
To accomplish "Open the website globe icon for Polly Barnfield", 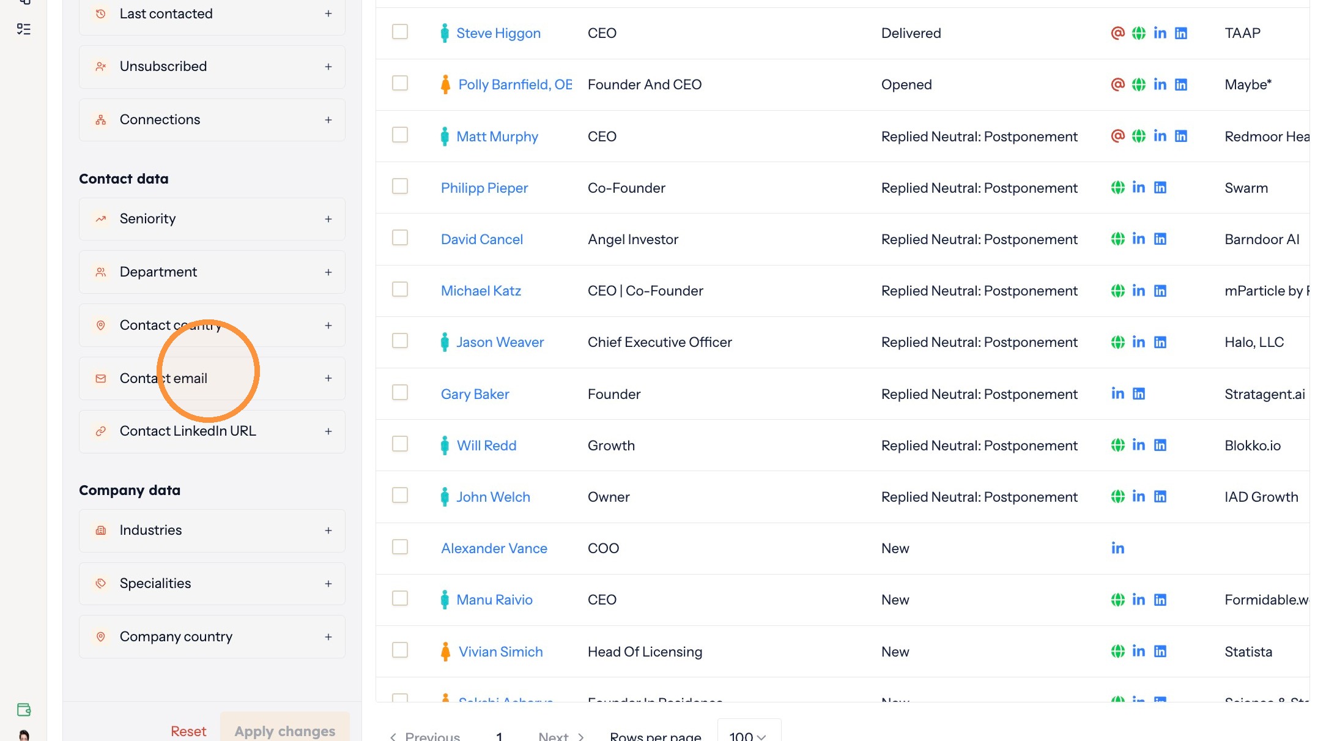I will click(1138, 84).
